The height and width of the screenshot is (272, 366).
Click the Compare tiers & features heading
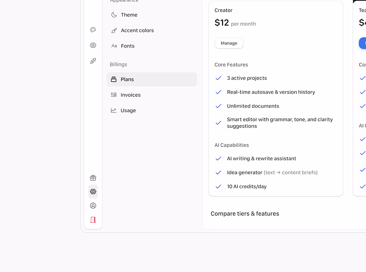[245, 214]
